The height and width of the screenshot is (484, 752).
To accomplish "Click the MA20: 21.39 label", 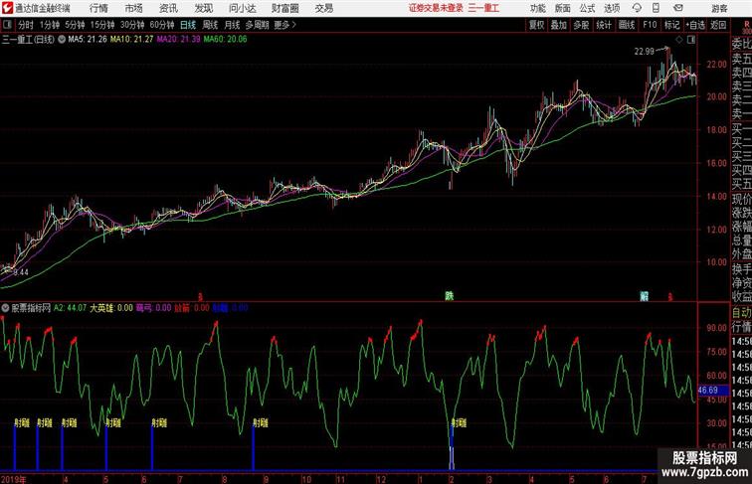I will [178, 40].
